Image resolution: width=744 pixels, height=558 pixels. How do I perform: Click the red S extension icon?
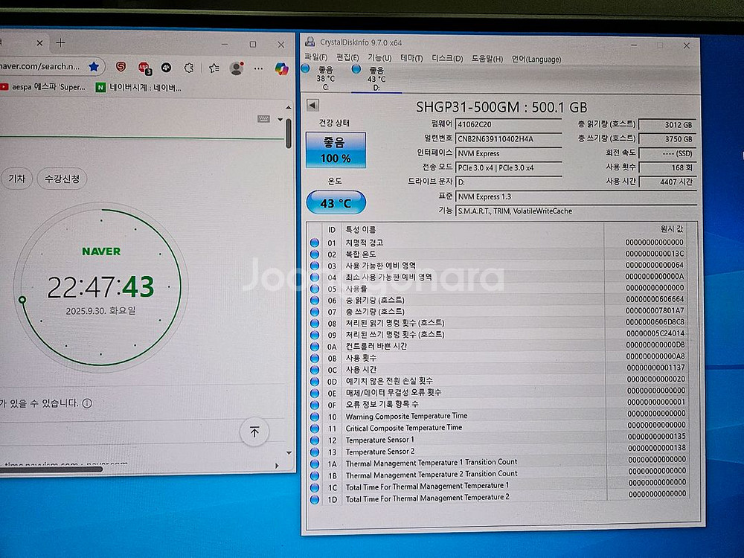coord(121,68)
